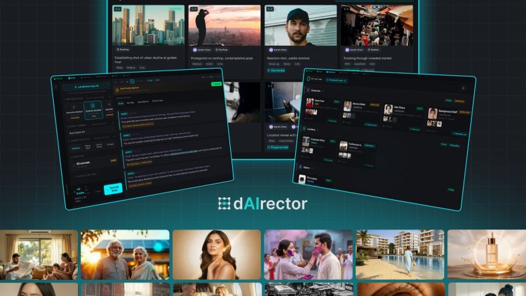
Task: Click the Generate All button in assets window
Action: tap(336, 81)
